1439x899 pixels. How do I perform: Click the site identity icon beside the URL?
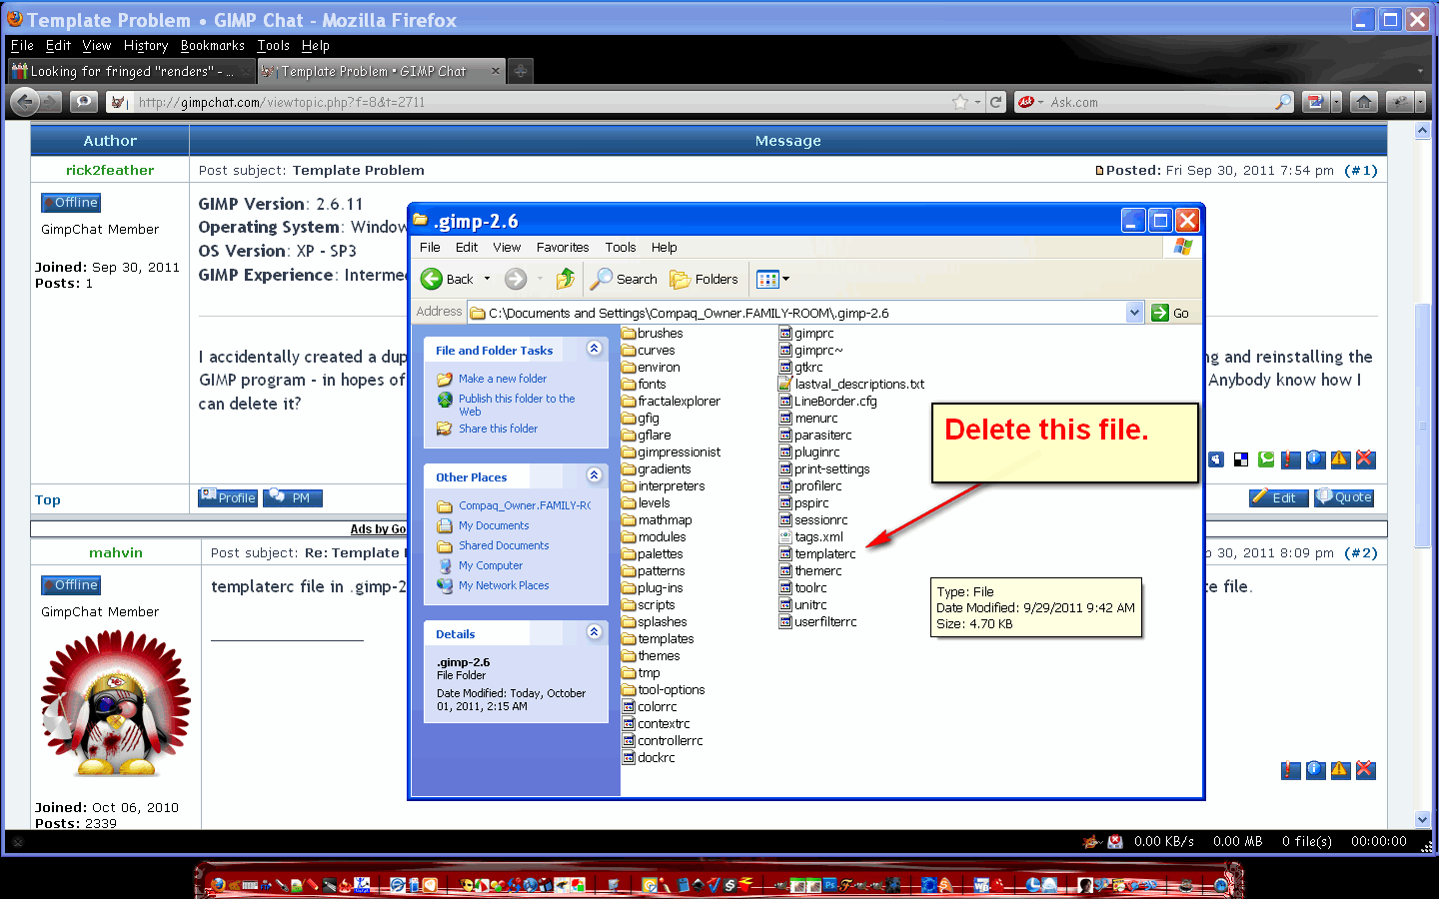tap(119, 102)
